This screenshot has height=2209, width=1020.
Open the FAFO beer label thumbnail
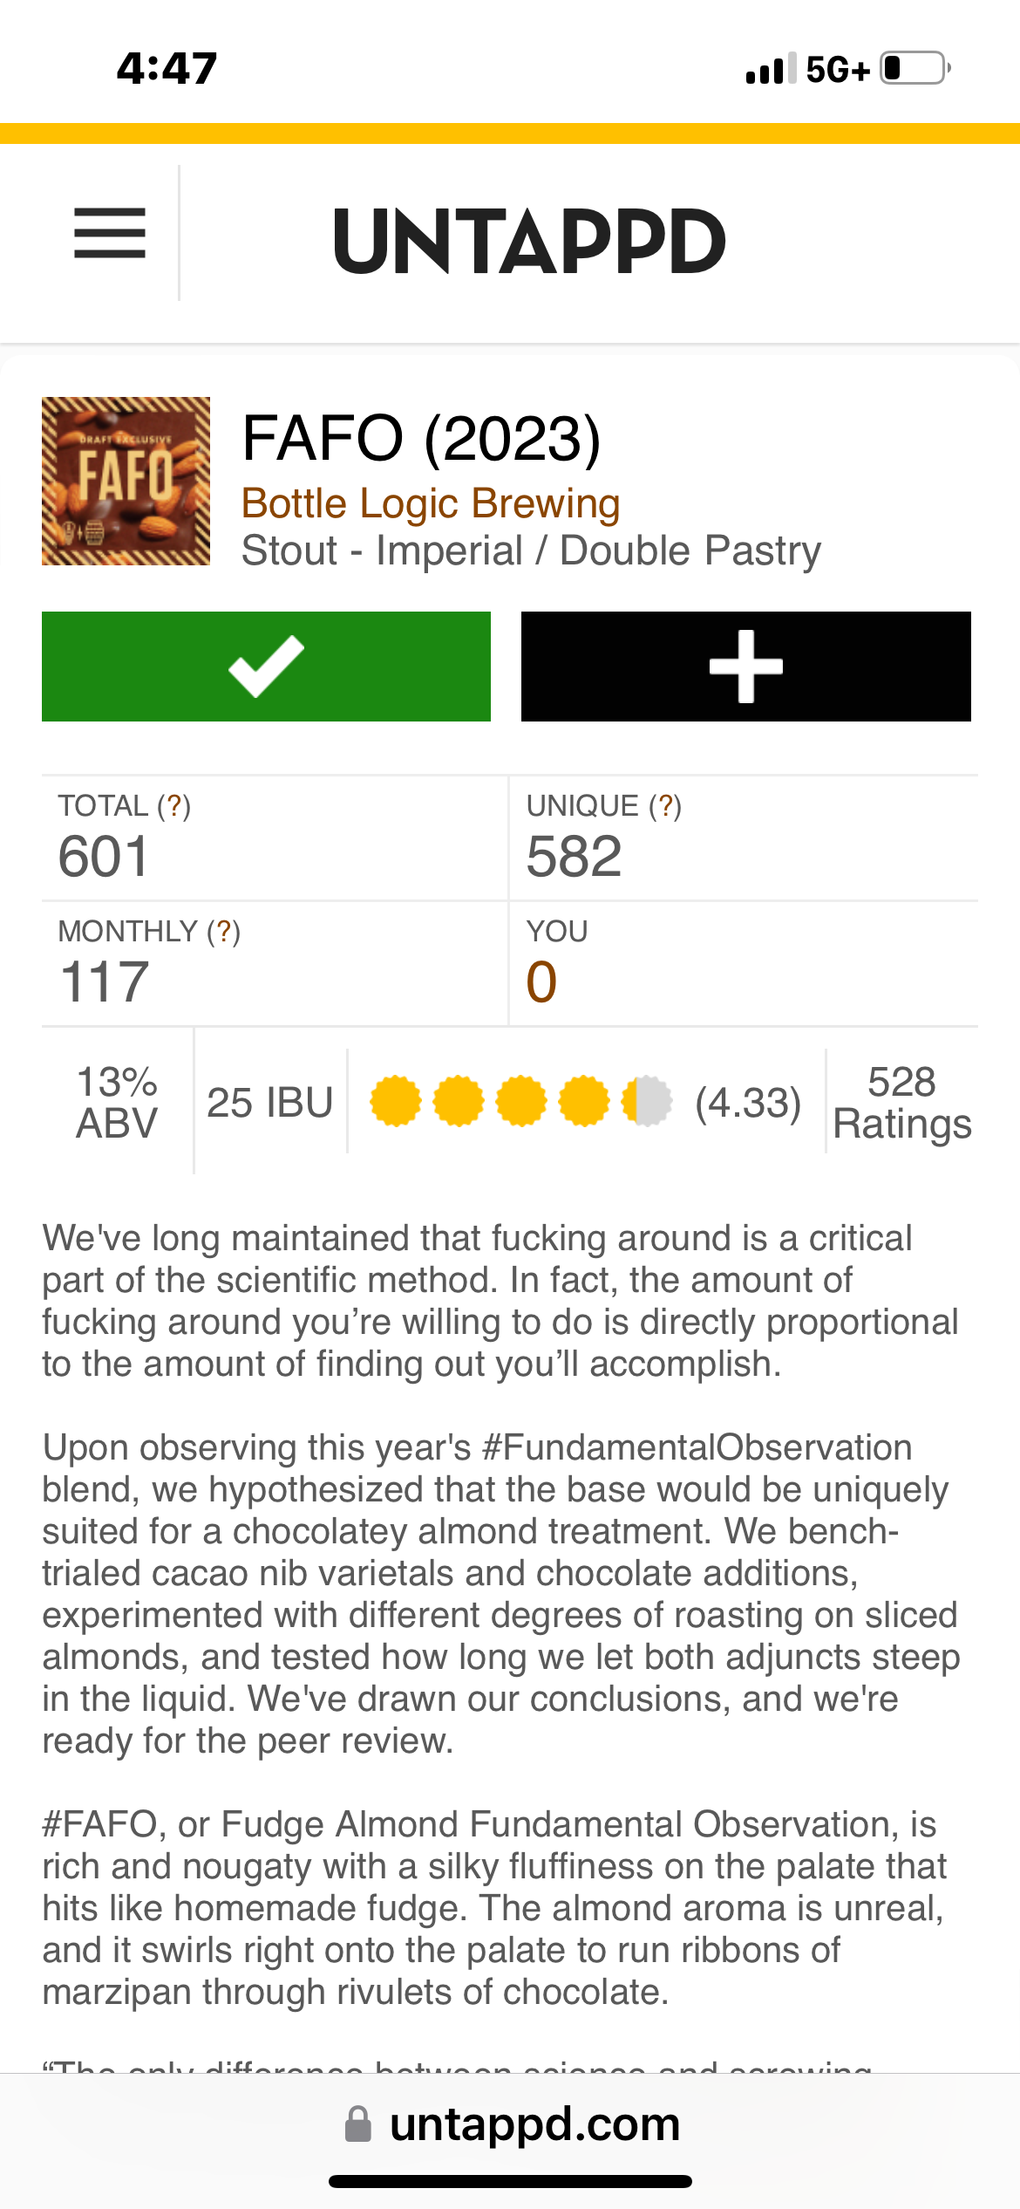tap(126, 482)
